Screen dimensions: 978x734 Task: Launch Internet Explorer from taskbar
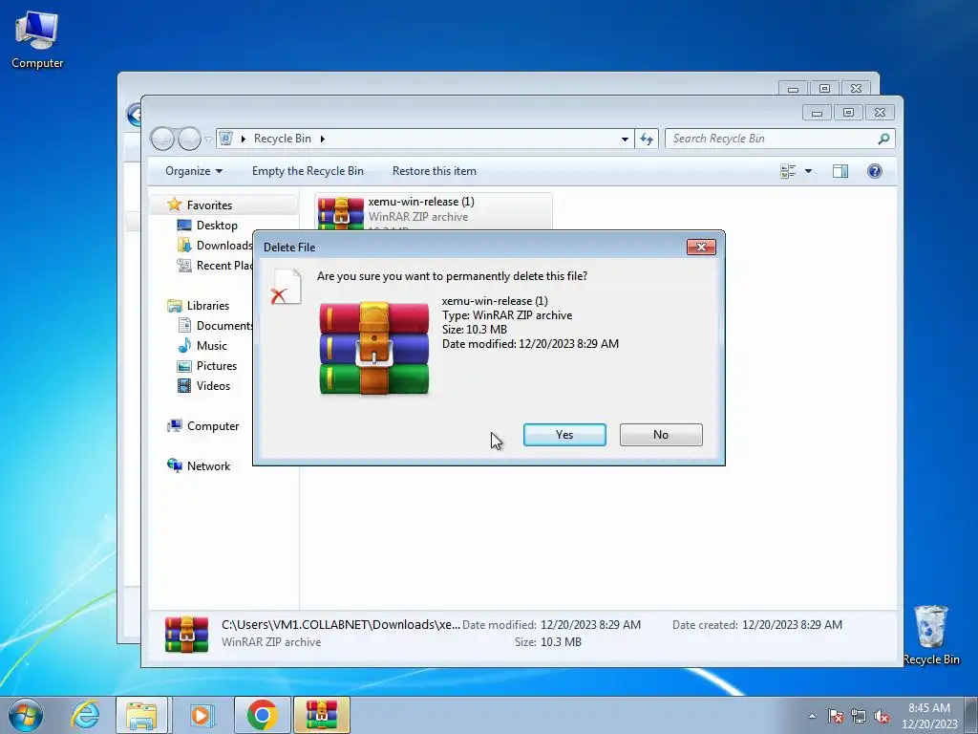pyautogui.click(x=85, y=715)
